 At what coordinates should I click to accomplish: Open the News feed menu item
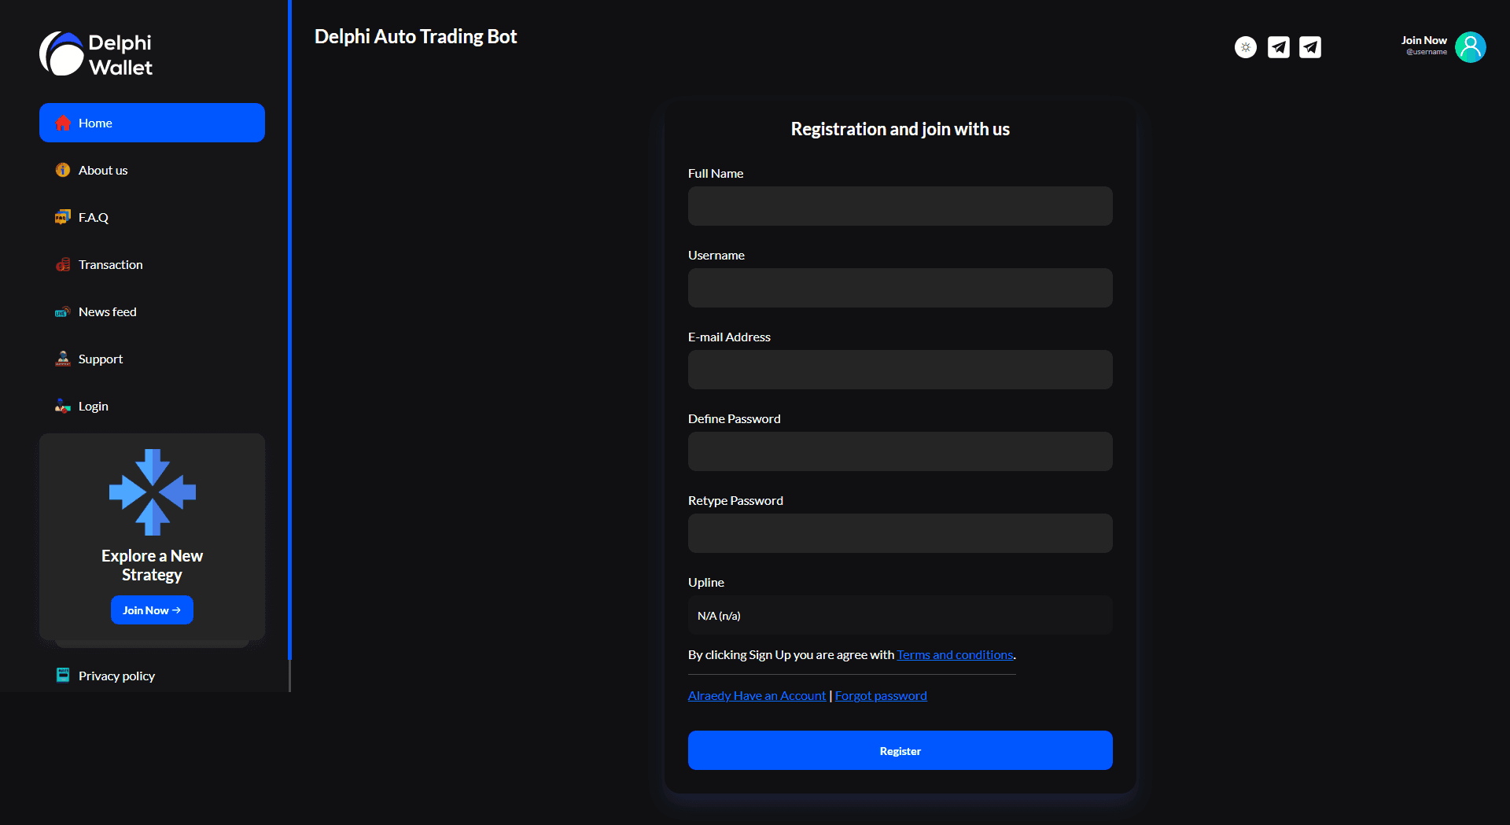pos(152,311)
